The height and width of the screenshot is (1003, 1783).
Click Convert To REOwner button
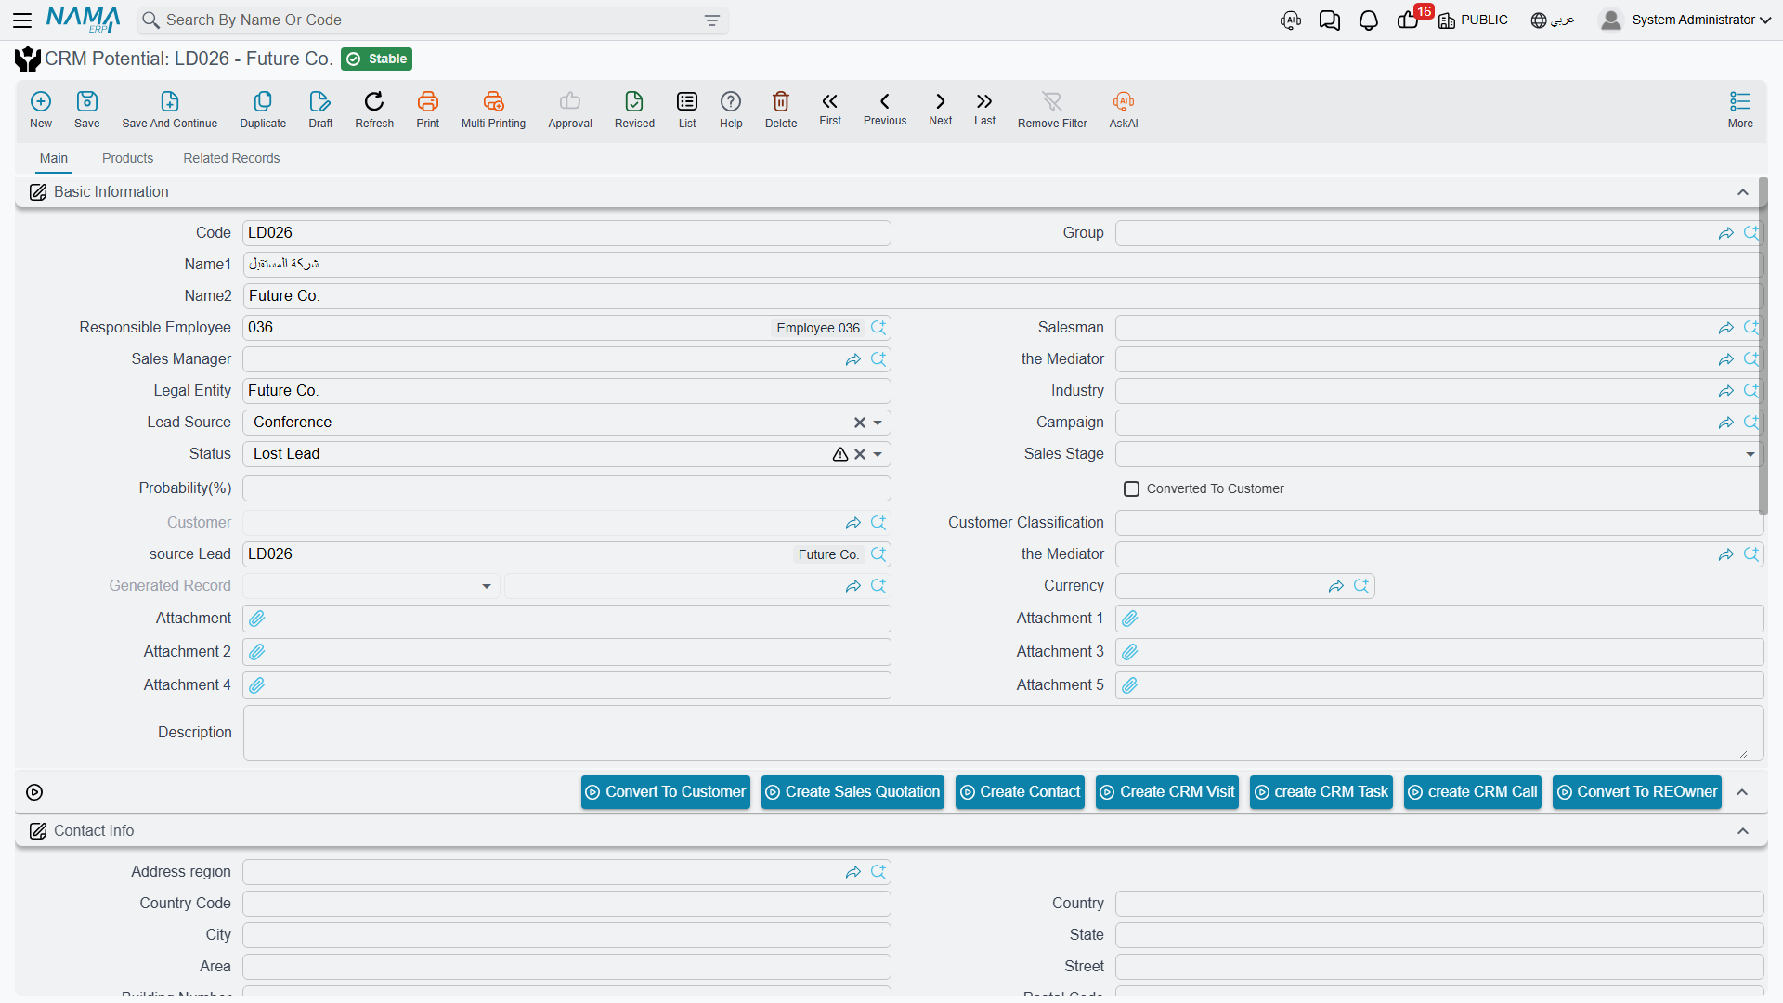tap(1637, 792)
